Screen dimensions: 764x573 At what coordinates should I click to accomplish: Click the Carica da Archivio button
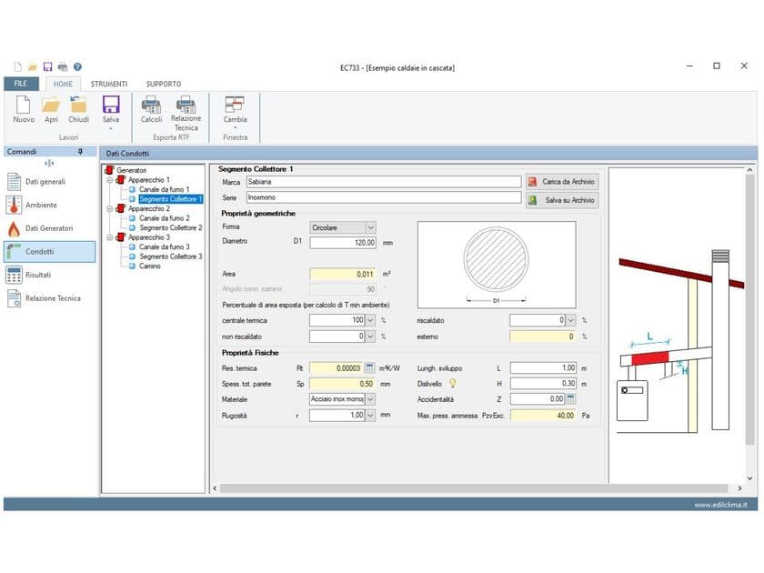pyautogui.click(x=562, y=181)
